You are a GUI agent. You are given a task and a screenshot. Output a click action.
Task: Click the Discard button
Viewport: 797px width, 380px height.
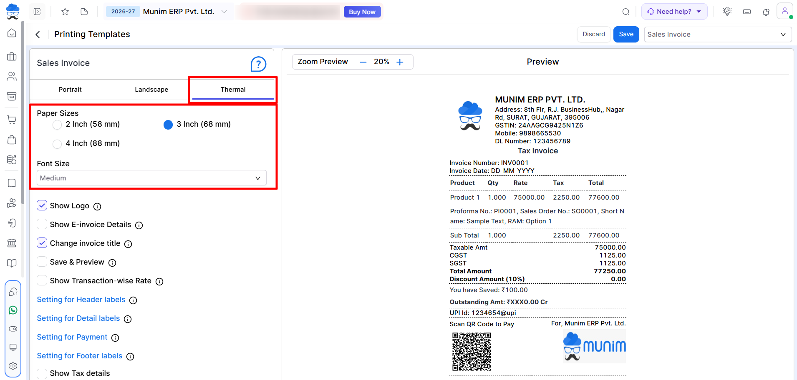(594, 34)
